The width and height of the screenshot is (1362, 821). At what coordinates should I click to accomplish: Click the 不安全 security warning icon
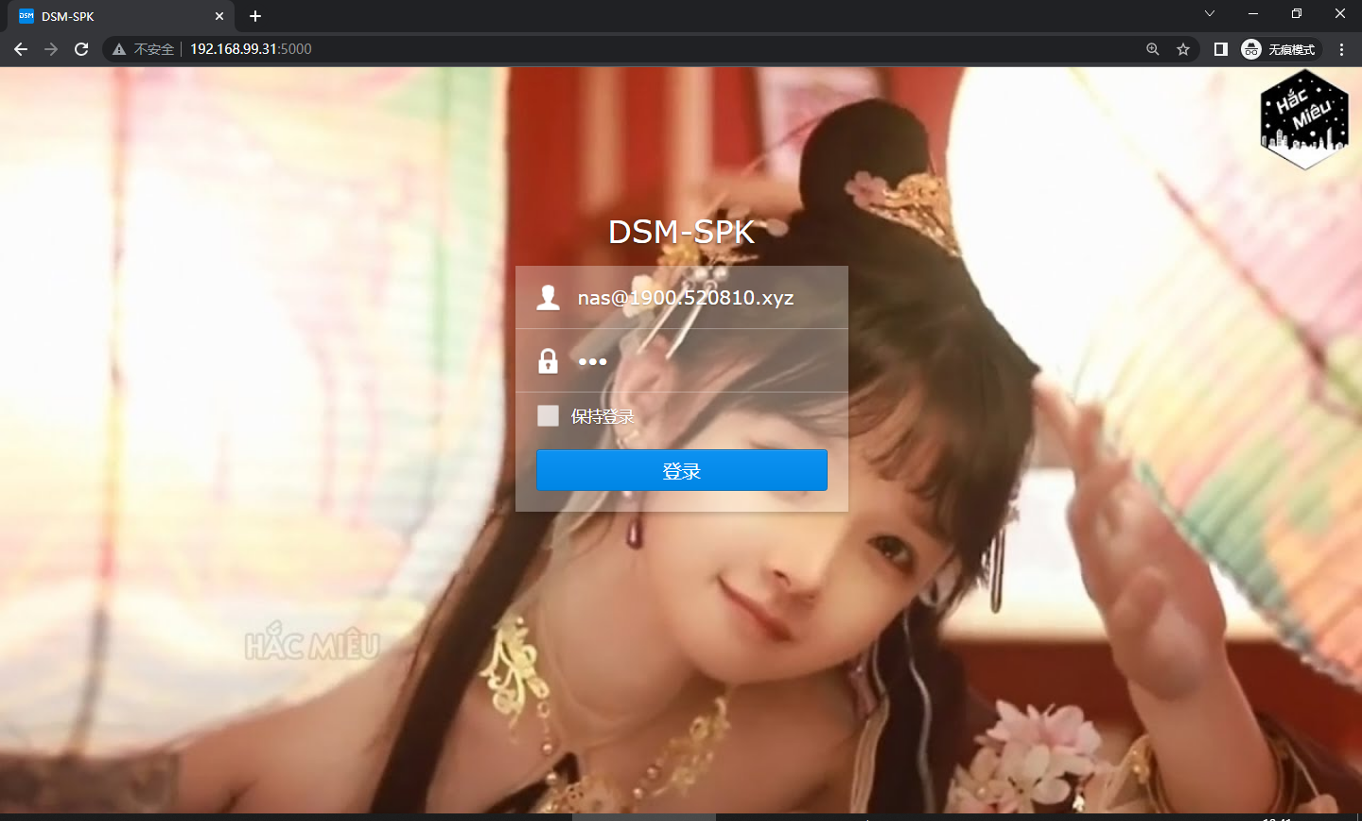click(120, 49)
